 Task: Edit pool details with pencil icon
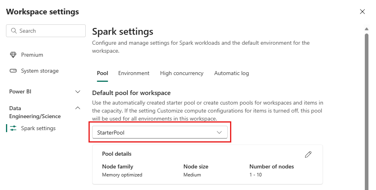(x=308, y=154)
